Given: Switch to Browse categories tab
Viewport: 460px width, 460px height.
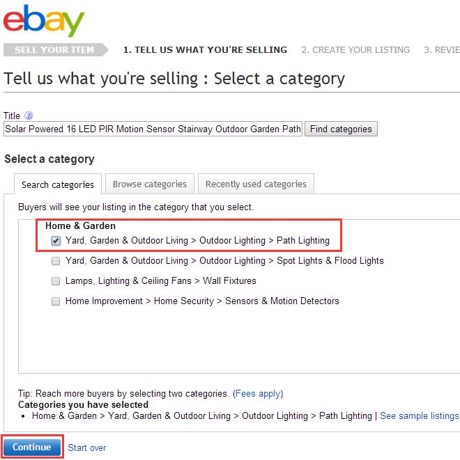Looking at the screenshot, I should [x=149, y=184].
